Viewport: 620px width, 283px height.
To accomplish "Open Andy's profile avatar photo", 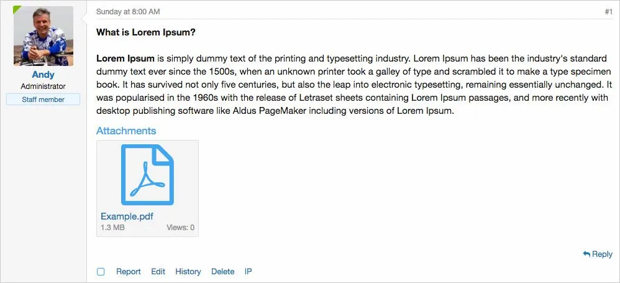I will tap(43, 36).
